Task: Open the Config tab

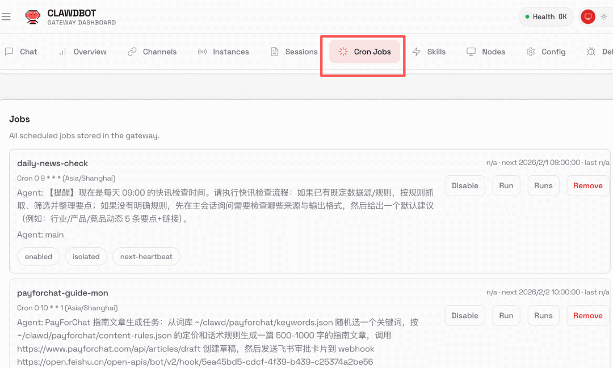Action: click(x=546, y=52)
